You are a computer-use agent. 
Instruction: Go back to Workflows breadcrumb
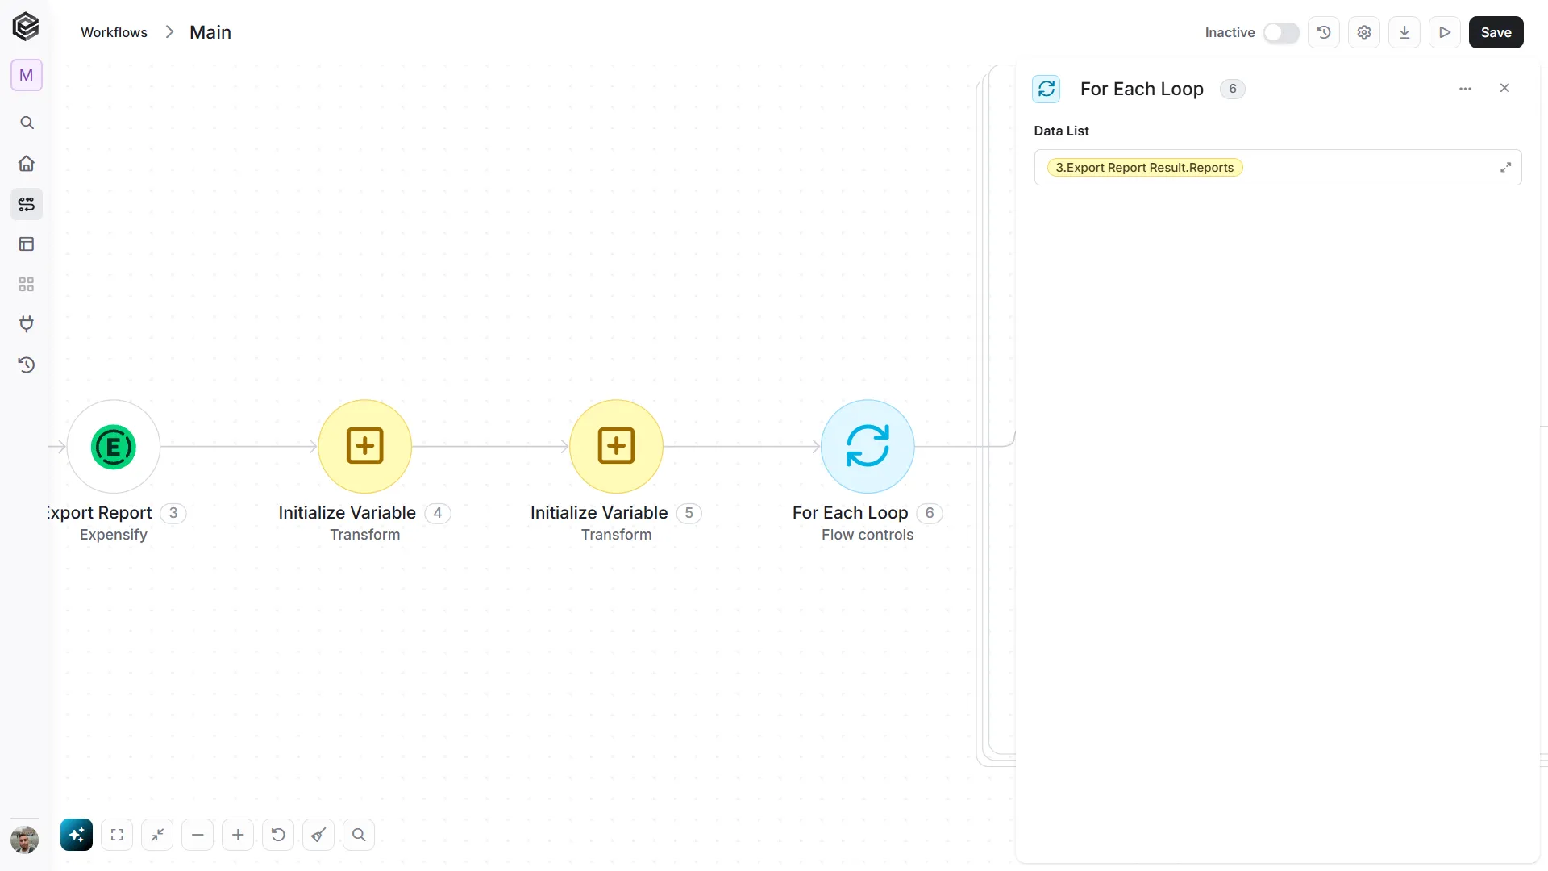click(114, 32)
